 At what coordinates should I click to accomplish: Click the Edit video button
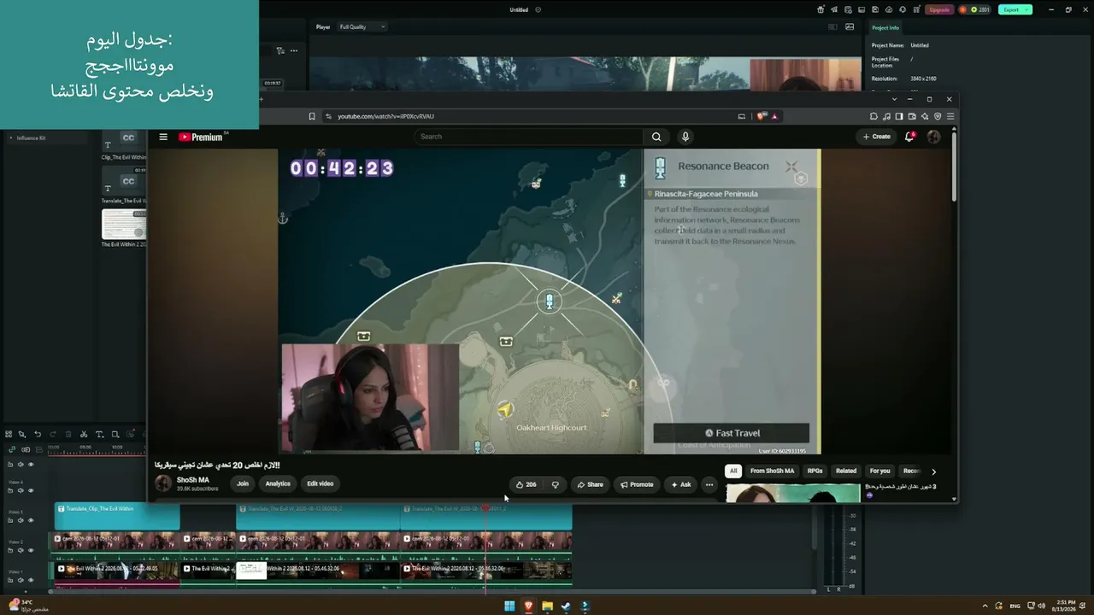(321, 483)
